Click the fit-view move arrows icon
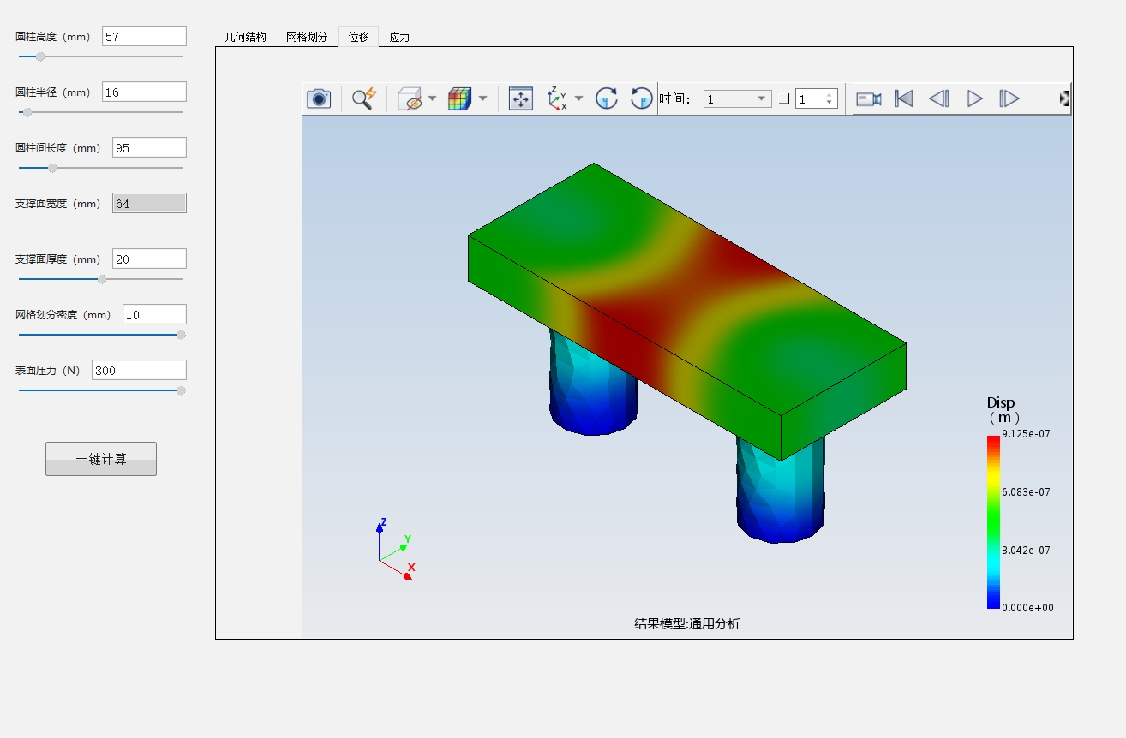Screen dimensions: 1126x738 pyautogui.click(x=521, y=99)
